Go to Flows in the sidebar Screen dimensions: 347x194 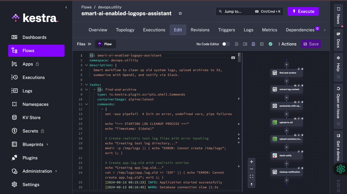36,51
